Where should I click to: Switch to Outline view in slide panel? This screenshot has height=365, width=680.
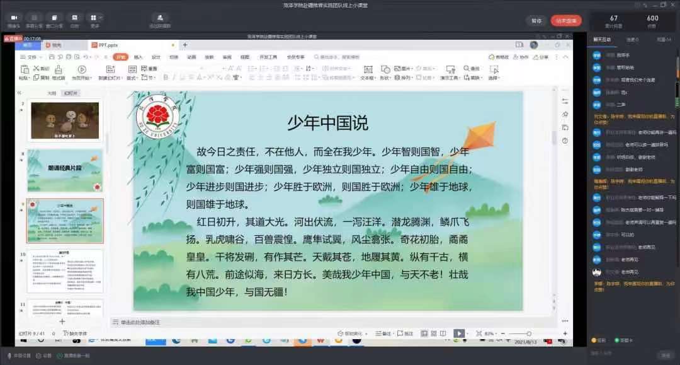52,93
